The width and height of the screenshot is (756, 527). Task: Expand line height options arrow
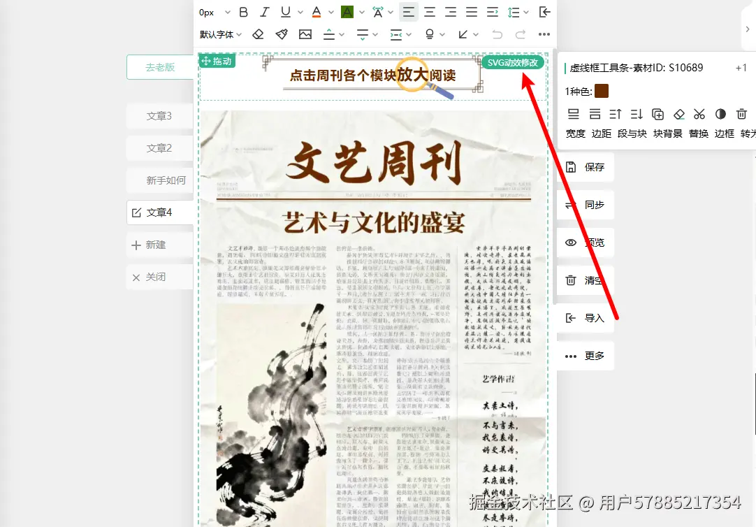pyautogui.click(x=526, y=12)
